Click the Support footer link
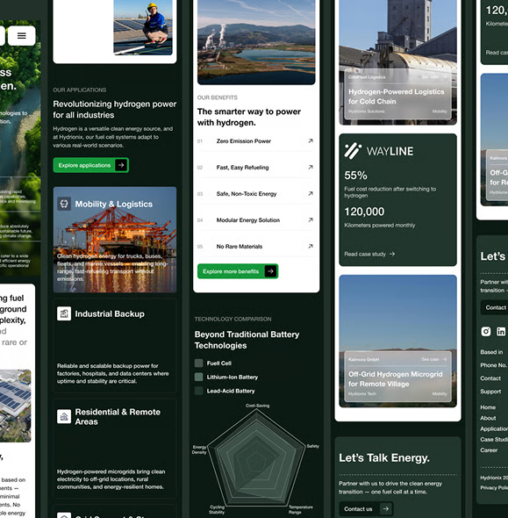 pyautogui.click(x=490, y=392)
